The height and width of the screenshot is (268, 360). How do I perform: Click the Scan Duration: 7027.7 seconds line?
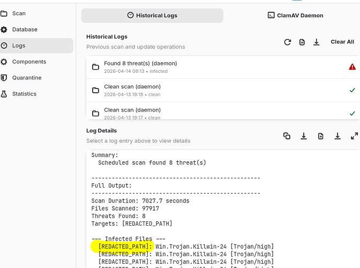[140, 201]
